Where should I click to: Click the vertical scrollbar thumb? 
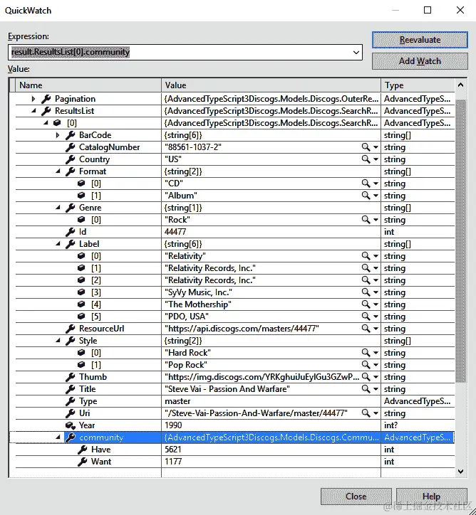(x=460, y=241)
